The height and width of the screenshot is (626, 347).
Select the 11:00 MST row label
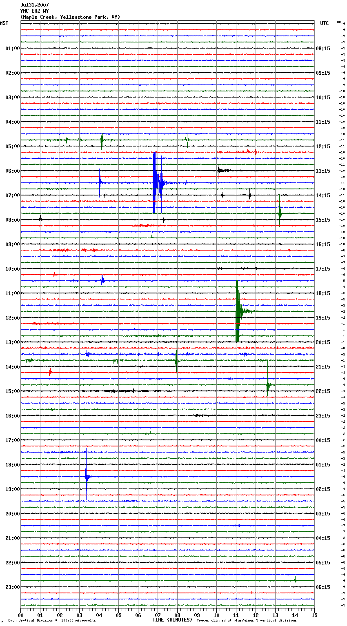coord(13,293)
